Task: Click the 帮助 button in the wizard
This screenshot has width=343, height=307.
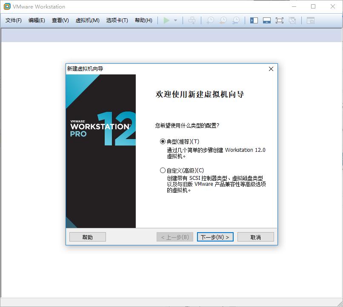Action: click(x=87, y=236)
